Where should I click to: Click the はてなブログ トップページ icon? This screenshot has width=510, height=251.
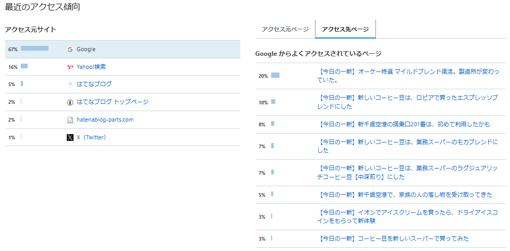click(69, 102)
